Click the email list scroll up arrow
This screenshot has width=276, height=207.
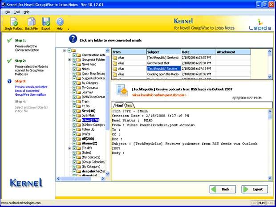point(269,51)
